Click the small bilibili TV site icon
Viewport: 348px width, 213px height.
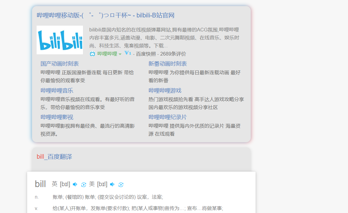click(92, 54)
